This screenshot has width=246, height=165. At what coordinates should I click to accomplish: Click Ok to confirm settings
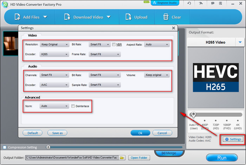[140, 133]
